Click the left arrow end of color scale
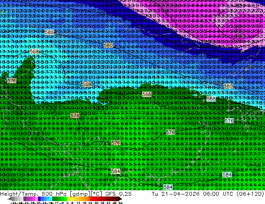The width and height of the screenshot is (265, 204). [9, 199]
